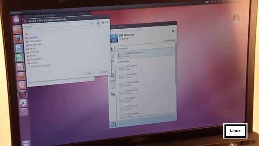The height and width of the screenshot is (146, 259).
Task: Select the Music folder
Action: pos(31,49)
